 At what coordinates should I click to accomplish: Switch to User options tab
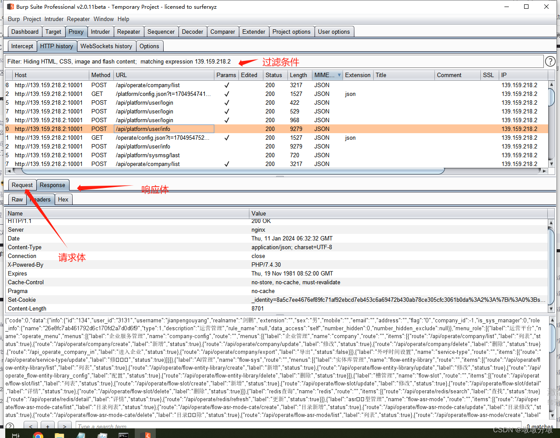coord(334,32)
